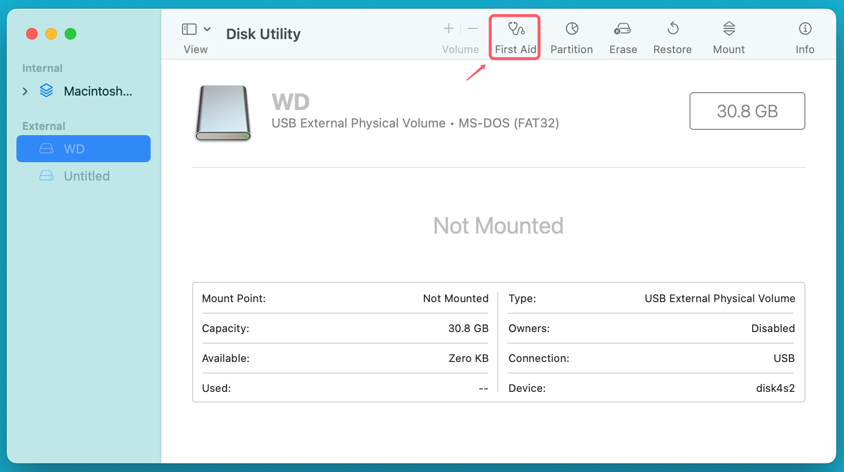Click the WD drive thumbnail image
The height and width of the screenshot is (472, 844).
223,113
